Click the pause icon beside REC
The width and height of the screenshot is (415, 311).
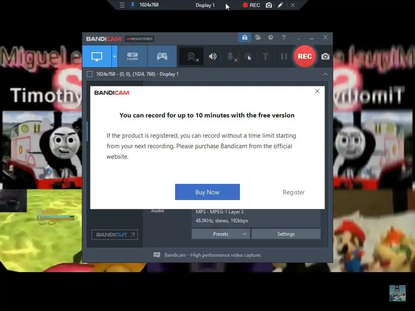click(x=284, y=56)
